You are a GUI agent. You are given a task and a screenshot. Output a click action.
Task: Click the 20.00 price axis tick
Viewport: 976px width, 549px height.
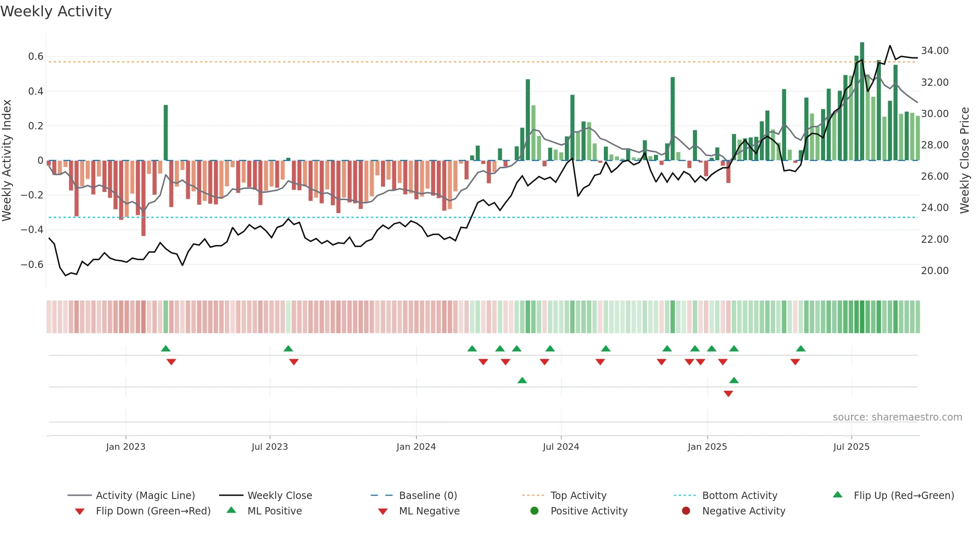point(935,270)
